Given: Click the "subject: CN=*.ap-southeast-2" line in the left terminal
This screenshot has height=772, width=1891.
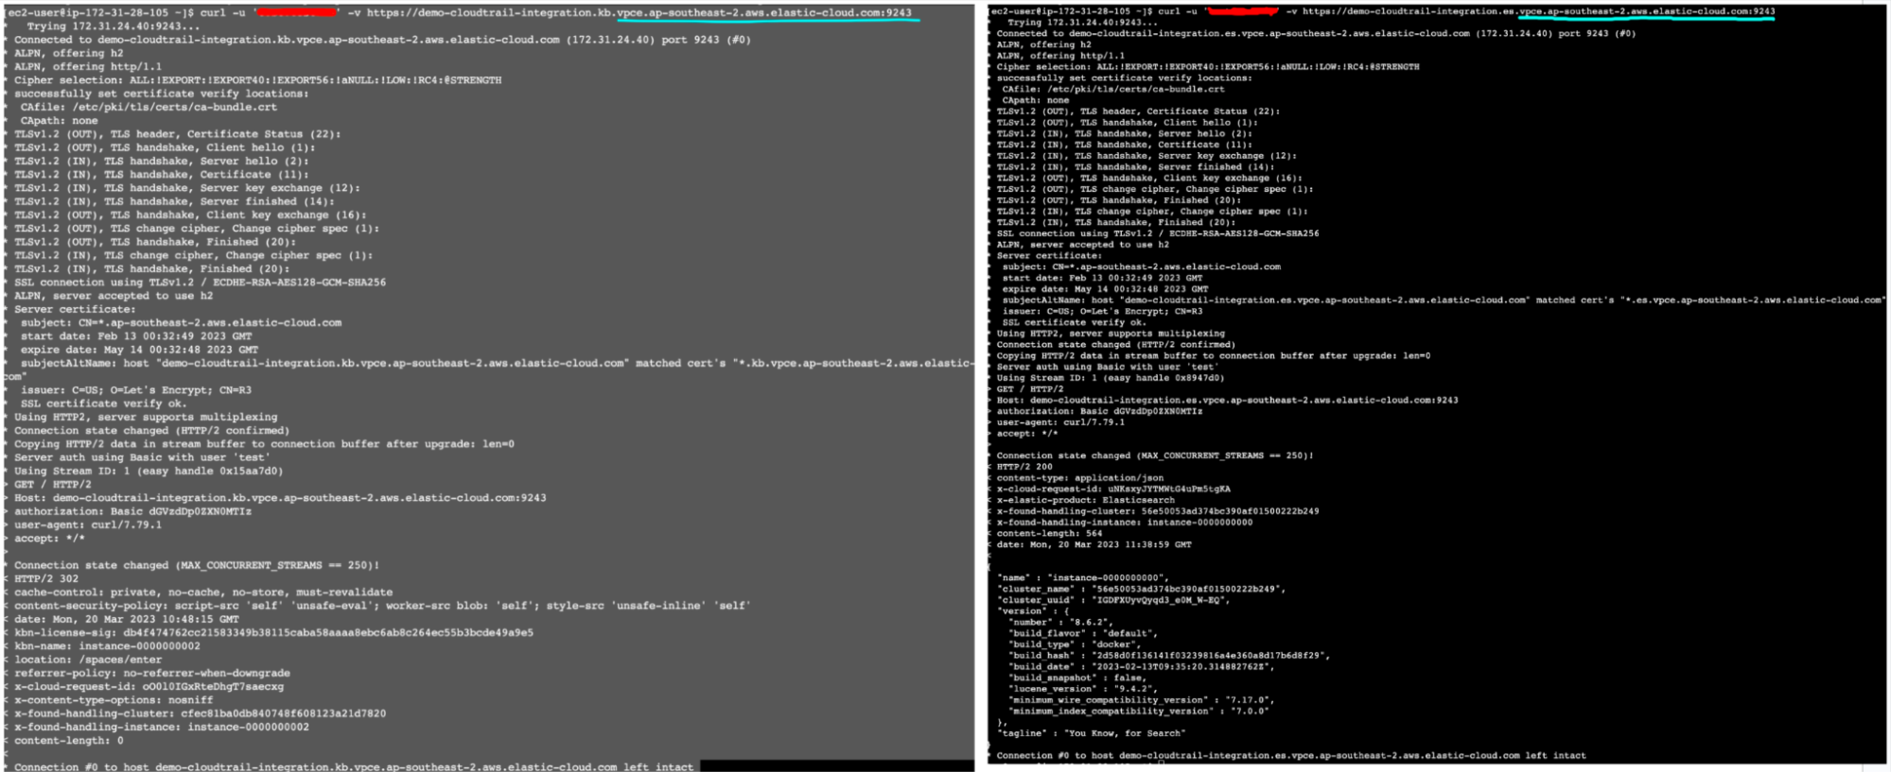Looking at the screenshot, I should point(181,323).
